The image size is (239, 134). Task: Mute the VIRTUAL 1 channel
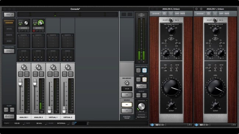coord(56,74)
